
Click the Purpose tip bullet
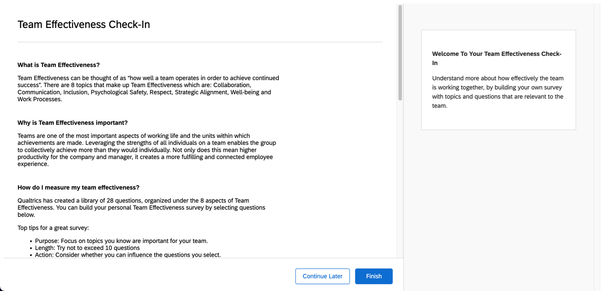point(121,241)
